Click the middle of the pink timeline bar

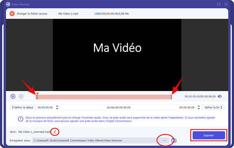coord(104,97)
